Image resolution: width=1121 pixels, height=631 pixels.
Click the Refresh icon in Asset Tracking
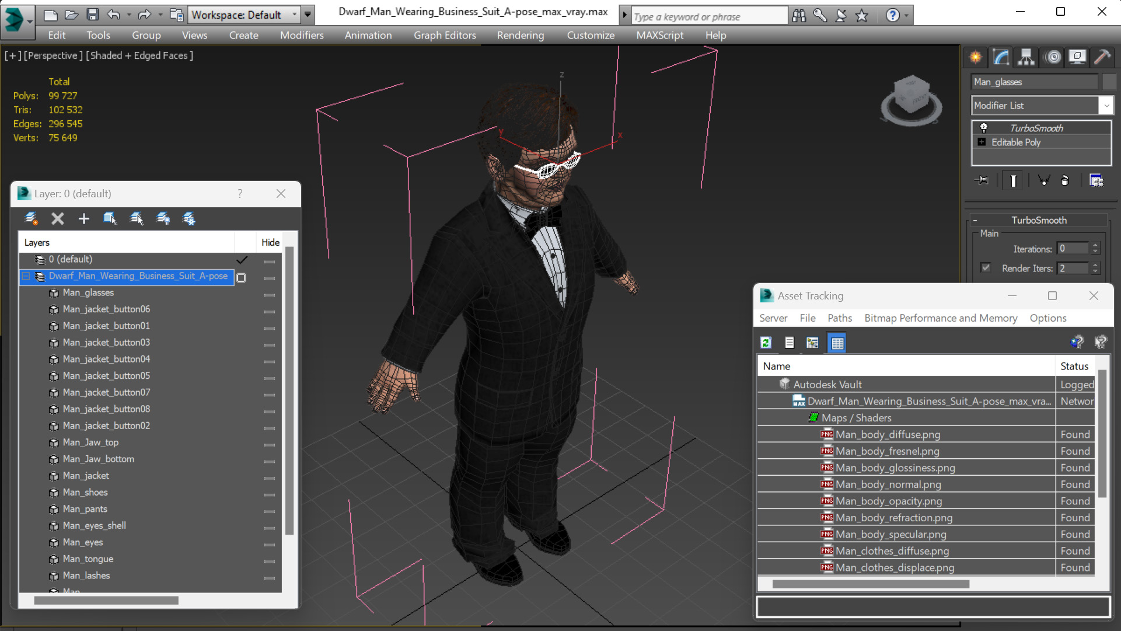pos(766,343)
